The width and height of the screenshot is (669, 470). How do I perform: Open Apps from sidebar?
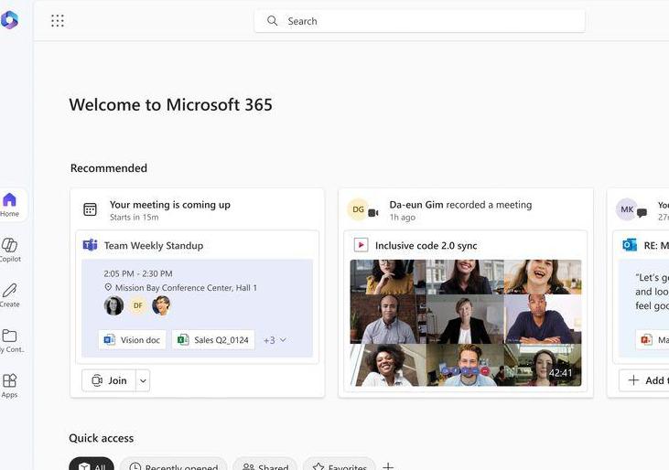tap(9, 386)
